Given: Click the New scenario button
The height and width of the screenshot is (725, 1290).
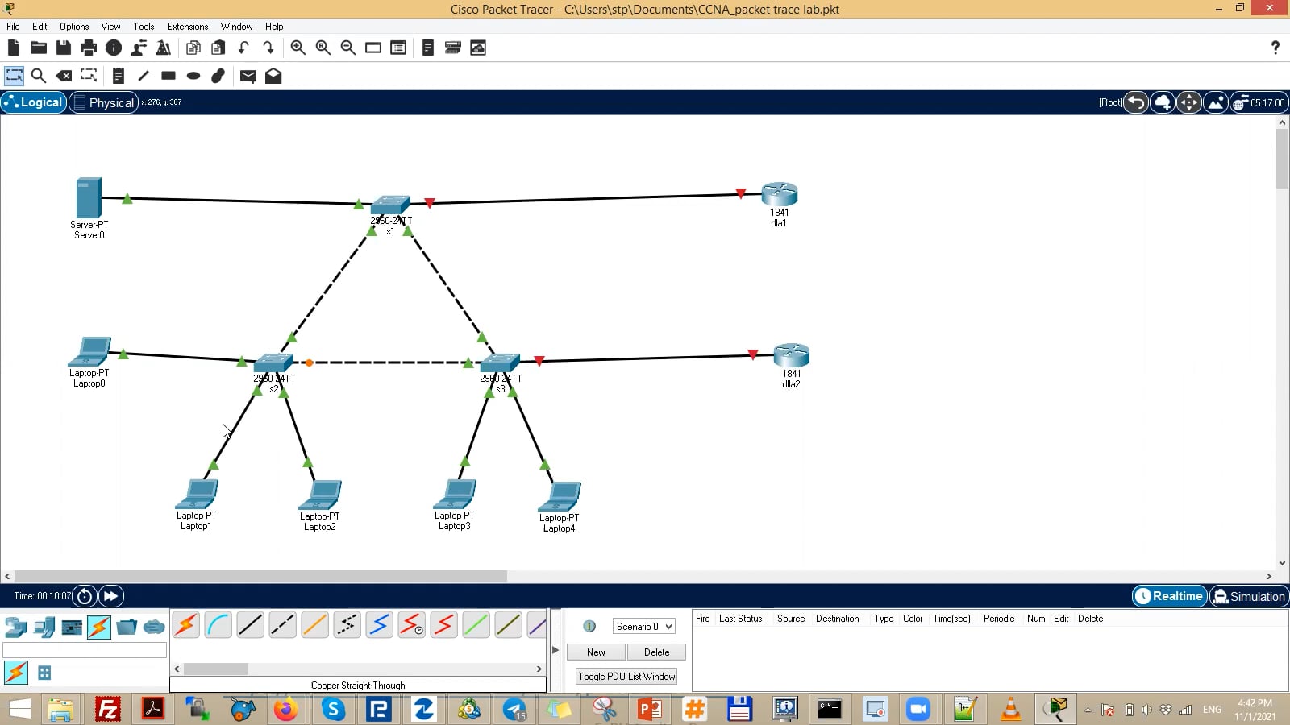Looking at the screenshot, I should pos(595,652).
